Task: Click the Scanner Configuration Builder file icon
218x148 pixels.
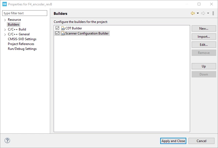Action: point(63,33)
